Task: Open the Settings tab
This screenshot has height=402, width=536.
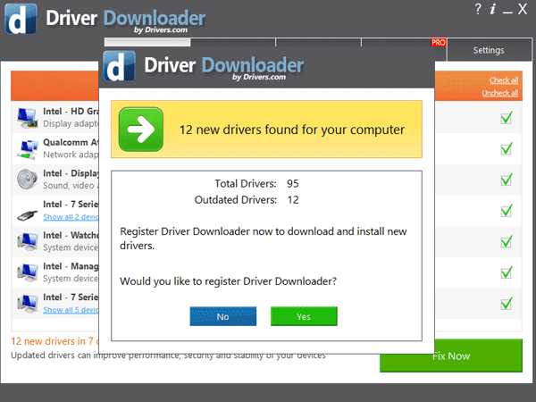Action: point(489,50)
